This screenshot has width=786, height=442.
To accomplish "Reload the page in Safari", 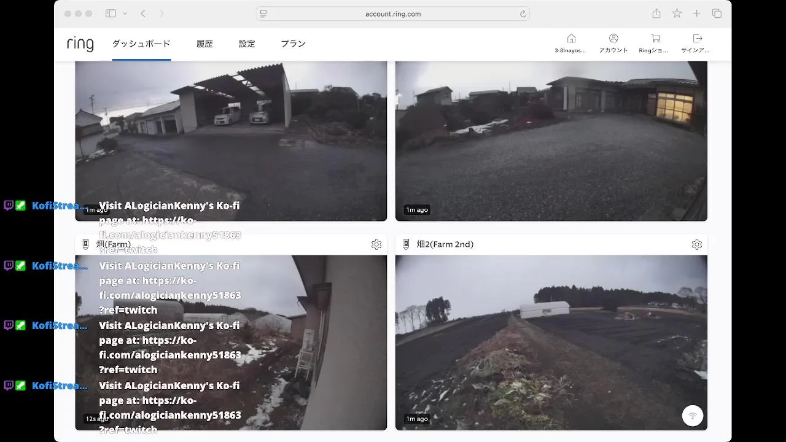I will click(x=523, y=14).
